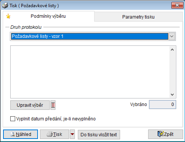Click the Vybráno count field
Image resolution: width=185 pixels, height=142 pixels.
[x=163, y=105]
